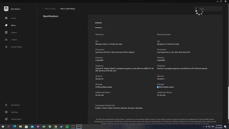Click Epic Games Launcher taskbar icon

[79, 126]
